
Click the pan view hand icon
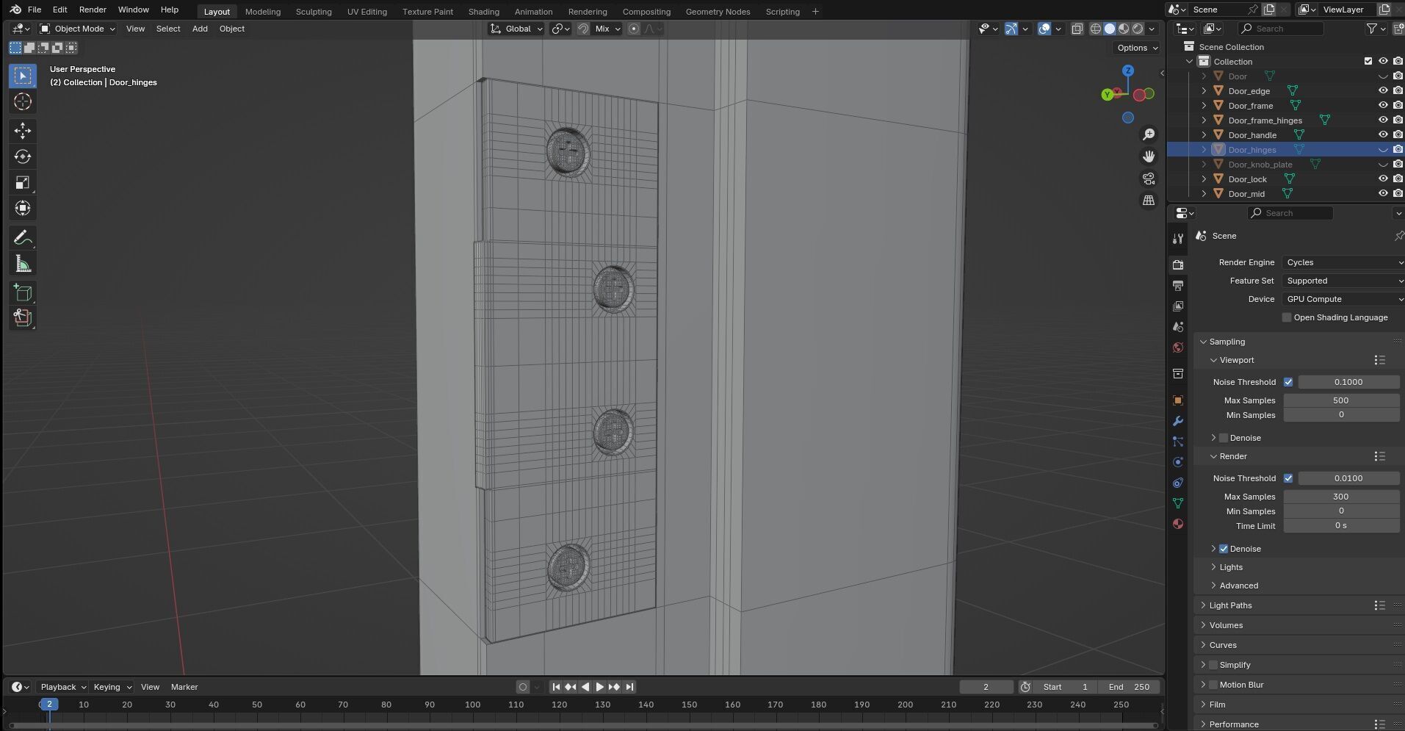tap(1149, 156)
